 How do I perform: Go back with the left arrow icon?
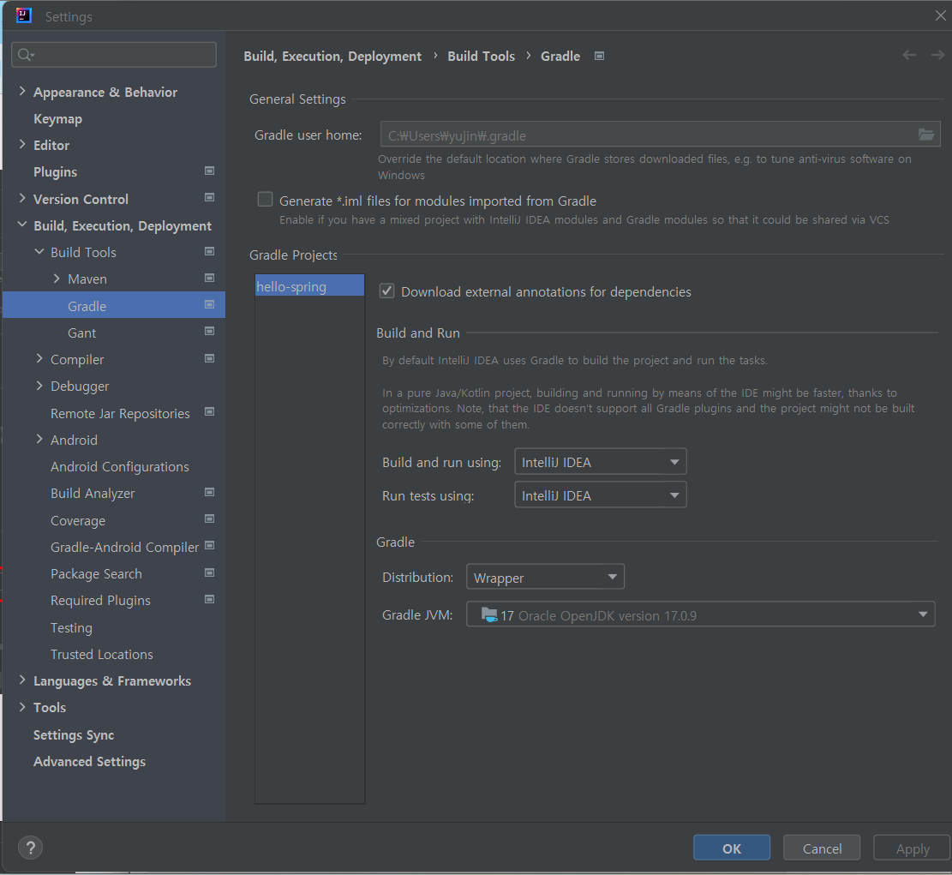[909, 55]
